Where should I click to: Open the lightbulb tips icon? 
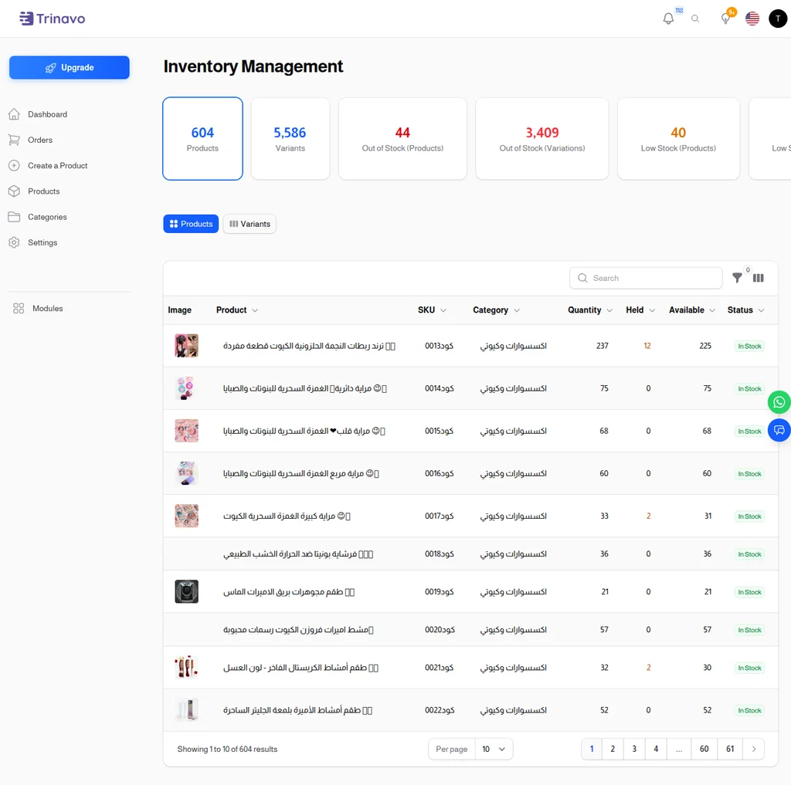point(725,19)
